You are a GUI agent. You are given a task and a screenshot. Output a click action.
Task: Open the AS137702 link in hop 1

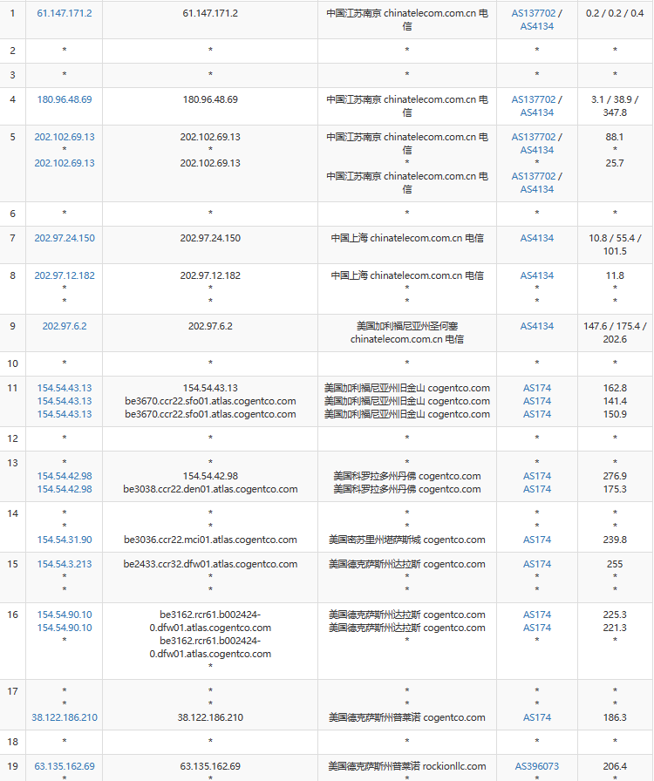tap(534, 13)
